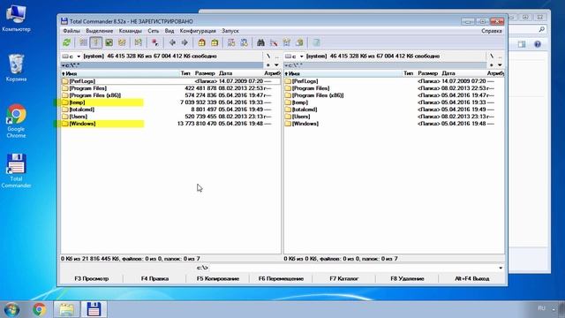Open the Запуск menu
Image resolution: width=565 pixels, height=318 pixels.
click(x=230, y=31)
